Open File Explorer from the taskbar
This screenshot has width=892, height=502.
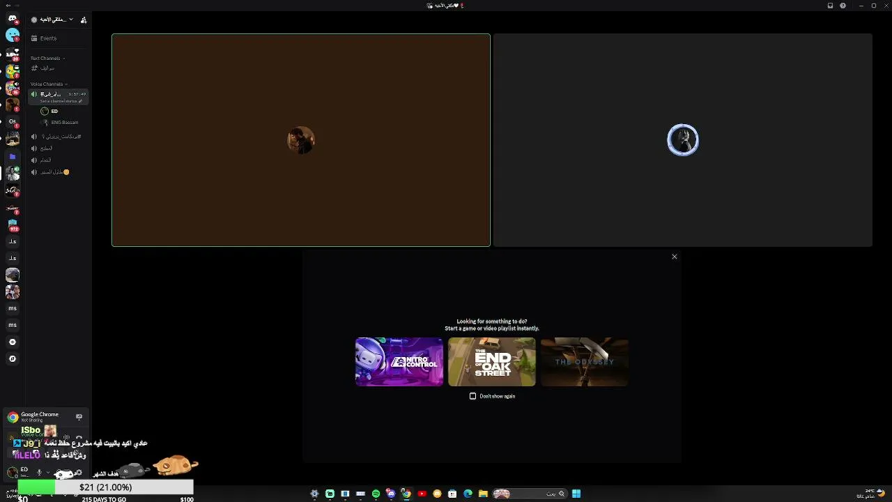pyautogui.click(x=483, y=494)
